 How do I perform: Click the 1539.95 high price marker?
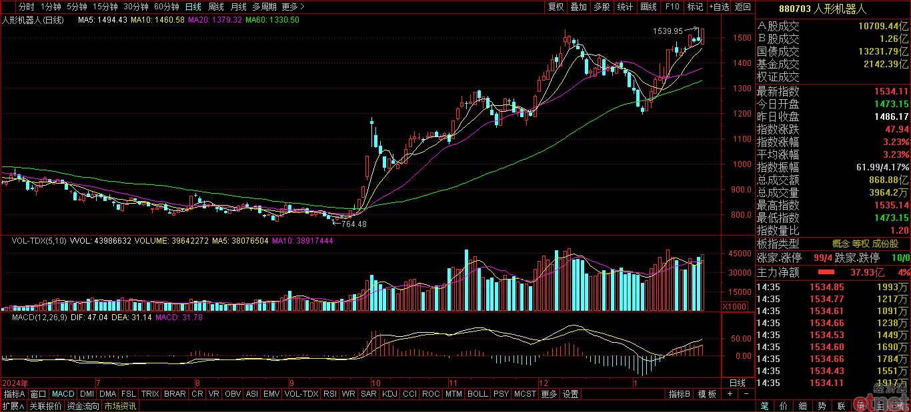(x=668, y=31)
